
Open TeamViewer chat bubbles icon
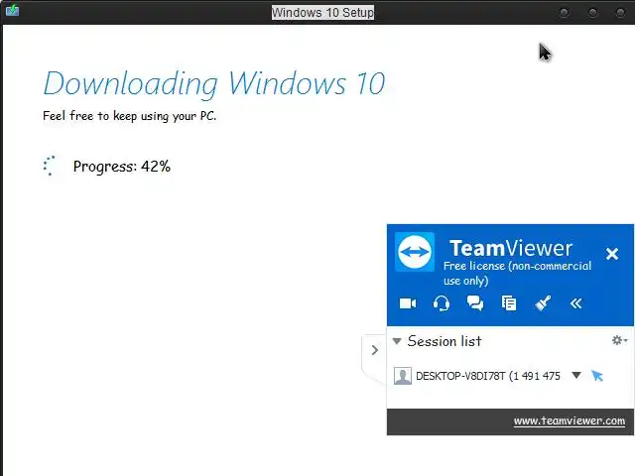(475, 303)
